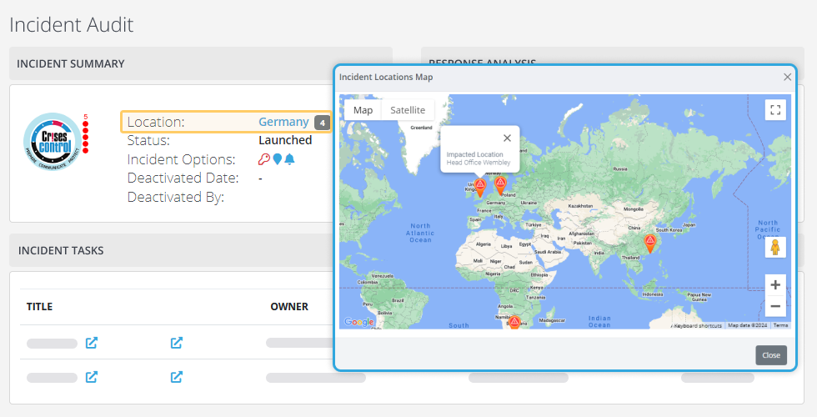The image size is (817, 417).
Task: Open second row's first external link icon
Action: [92, 377]
